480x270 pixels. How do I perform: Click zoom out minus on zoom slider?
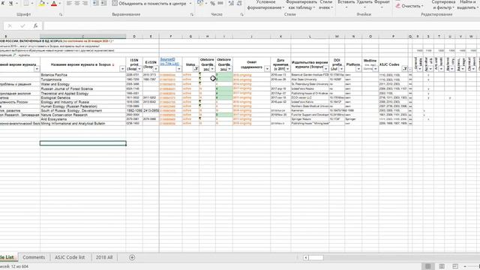click(x=465, y=267)
